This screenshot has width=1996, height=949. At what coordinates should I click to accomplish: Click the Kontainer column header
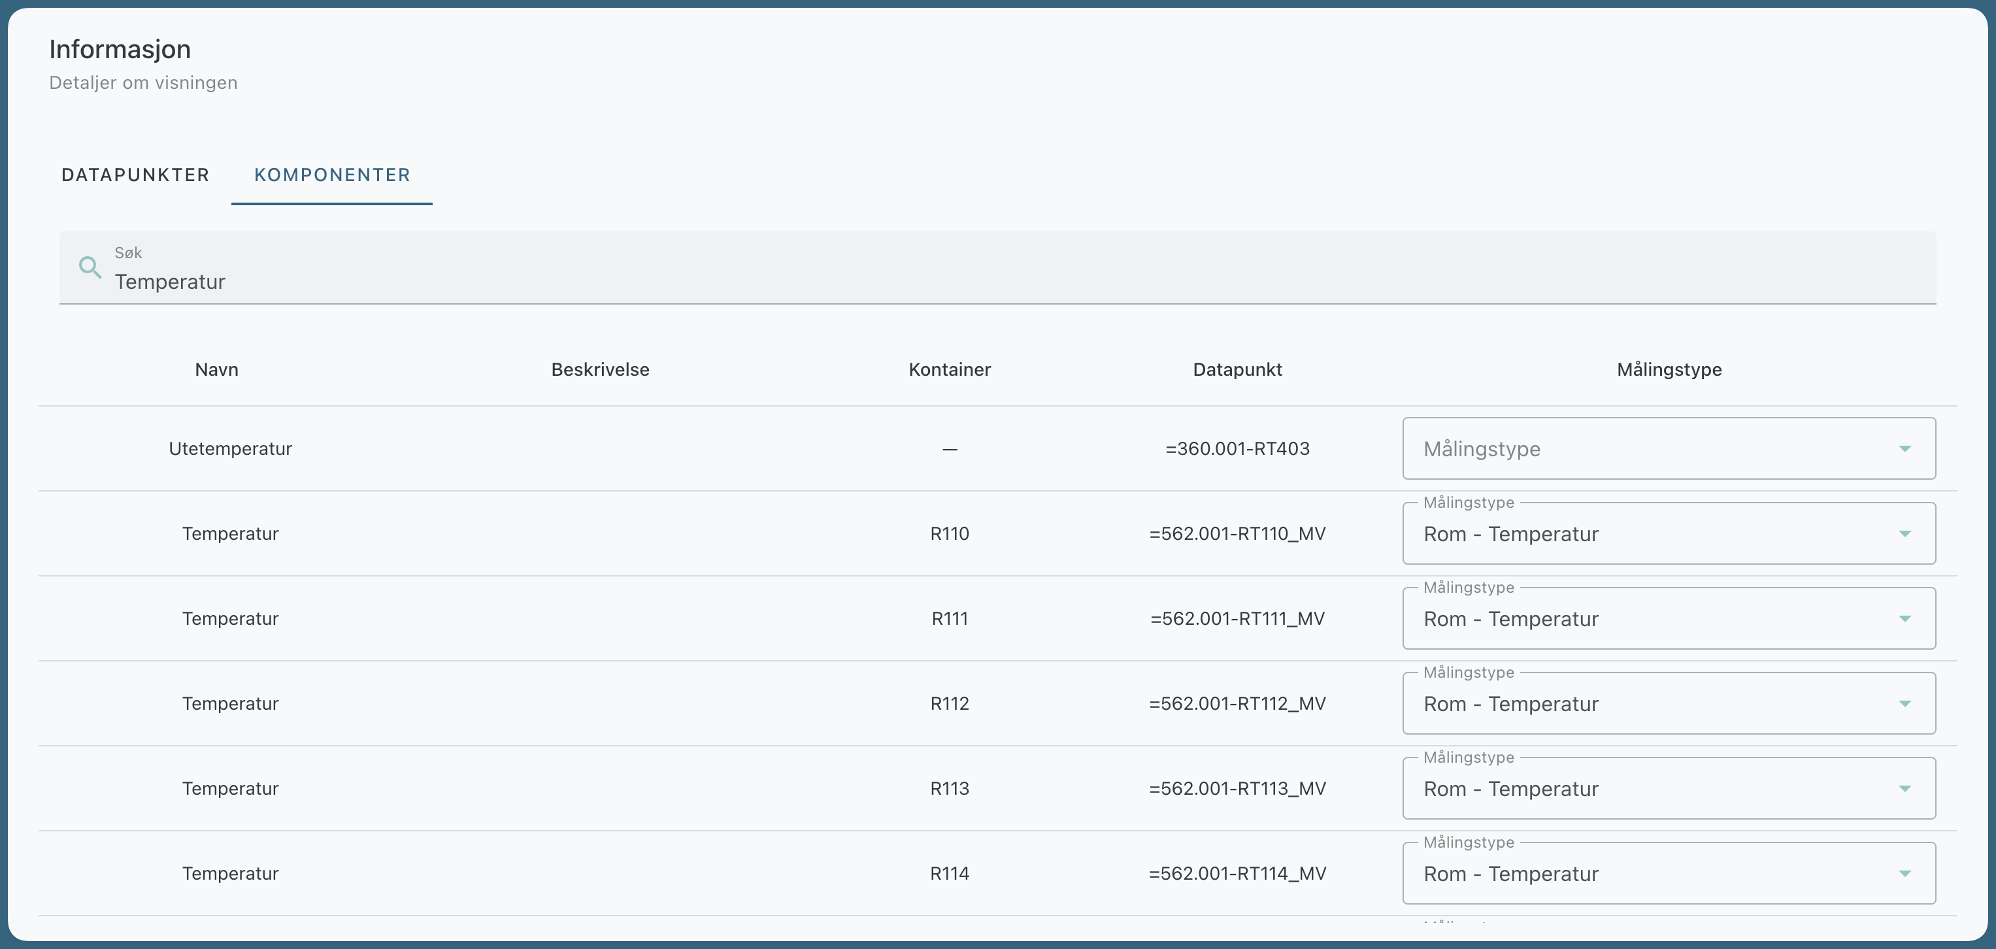tap(949, 369)
